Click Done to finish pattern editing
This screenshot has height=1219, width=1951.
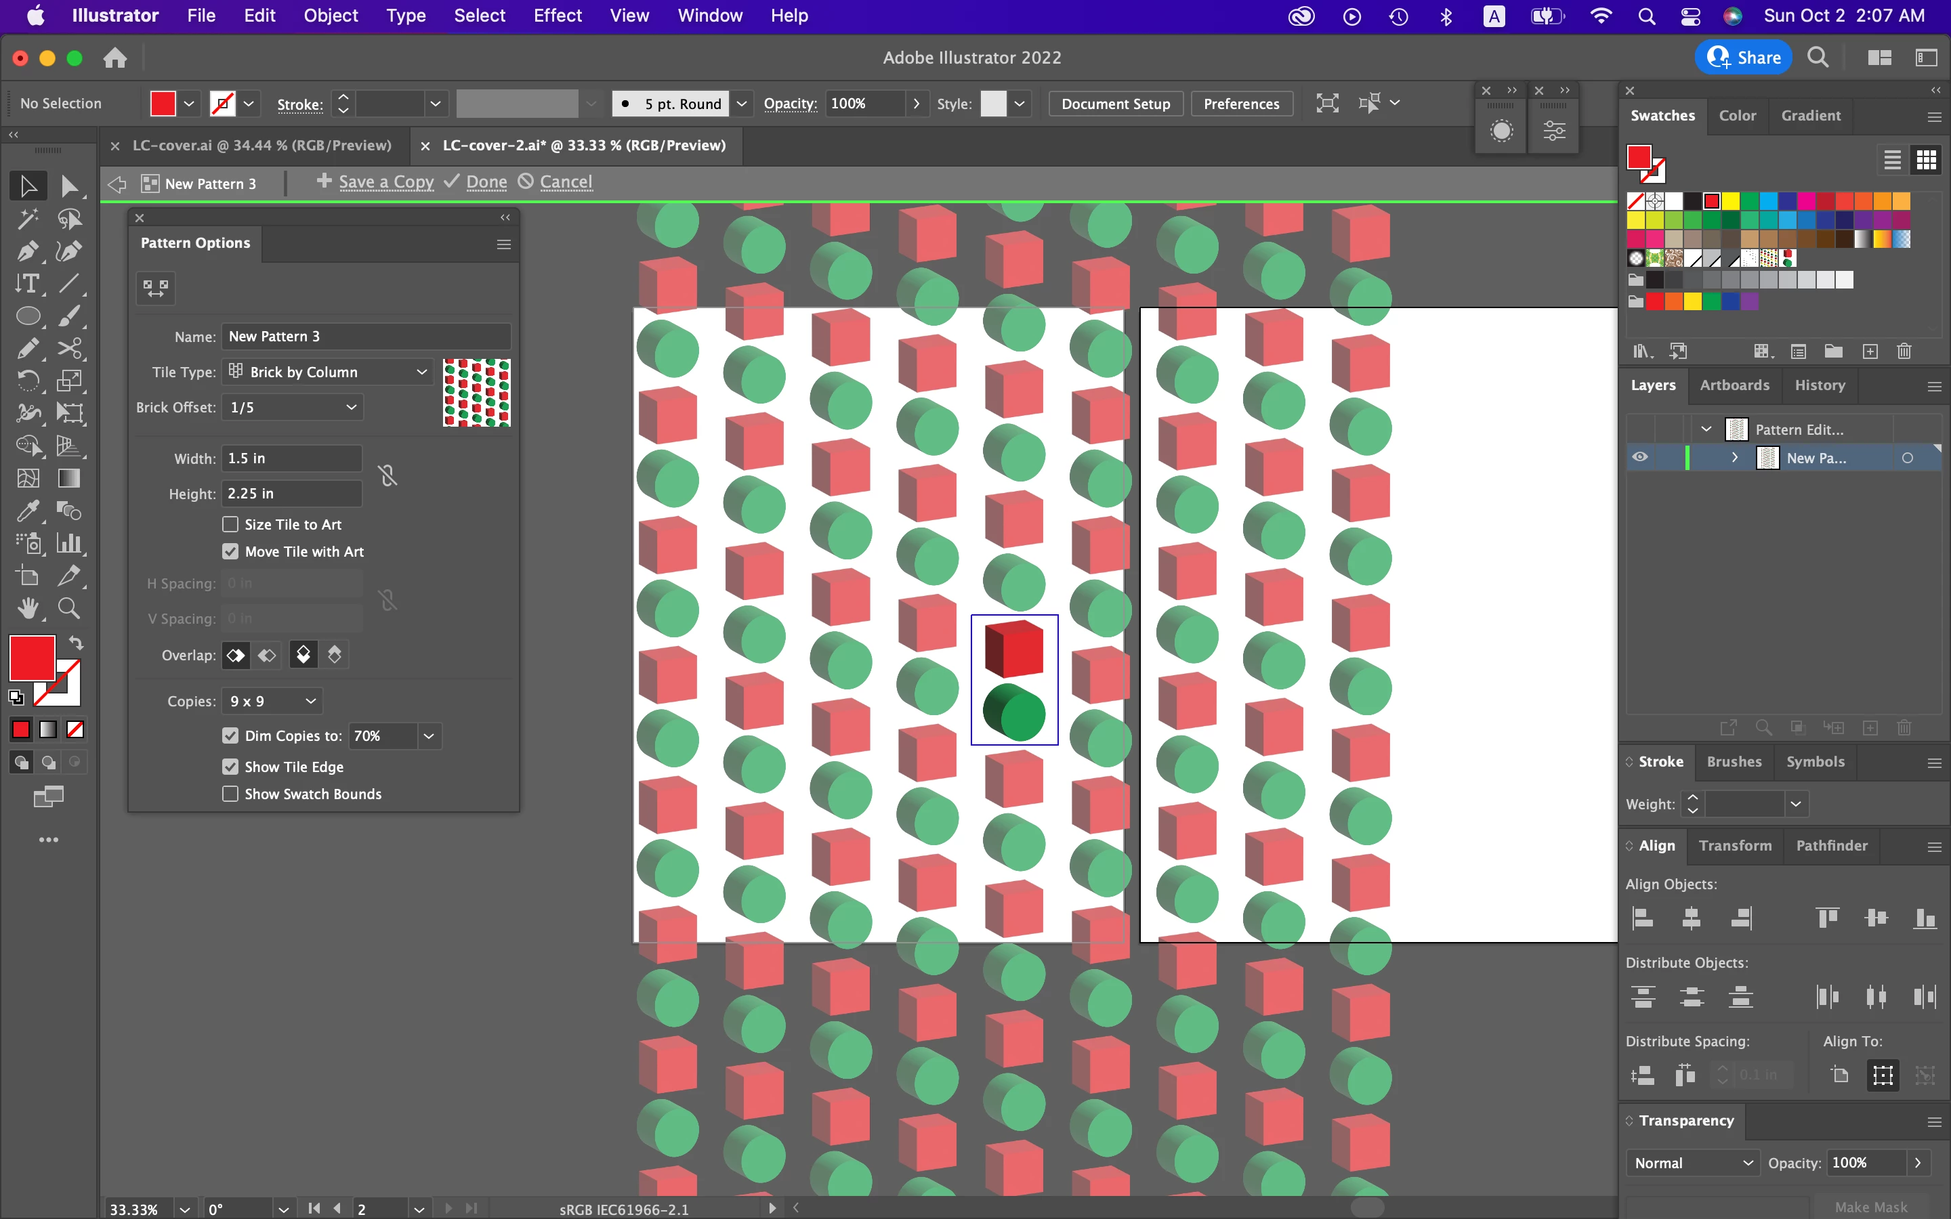coord(486,182)
